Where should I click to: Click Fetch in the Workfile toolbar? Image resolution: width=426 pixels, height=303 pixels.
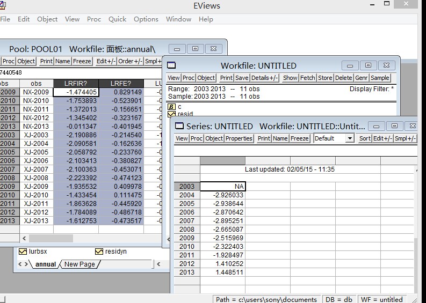pyautogui.click(x=308, y=78)
